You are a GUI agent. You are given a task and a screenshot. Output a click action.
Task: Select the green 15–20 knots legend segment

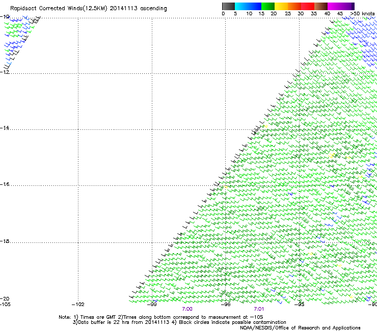coord(268,6)
